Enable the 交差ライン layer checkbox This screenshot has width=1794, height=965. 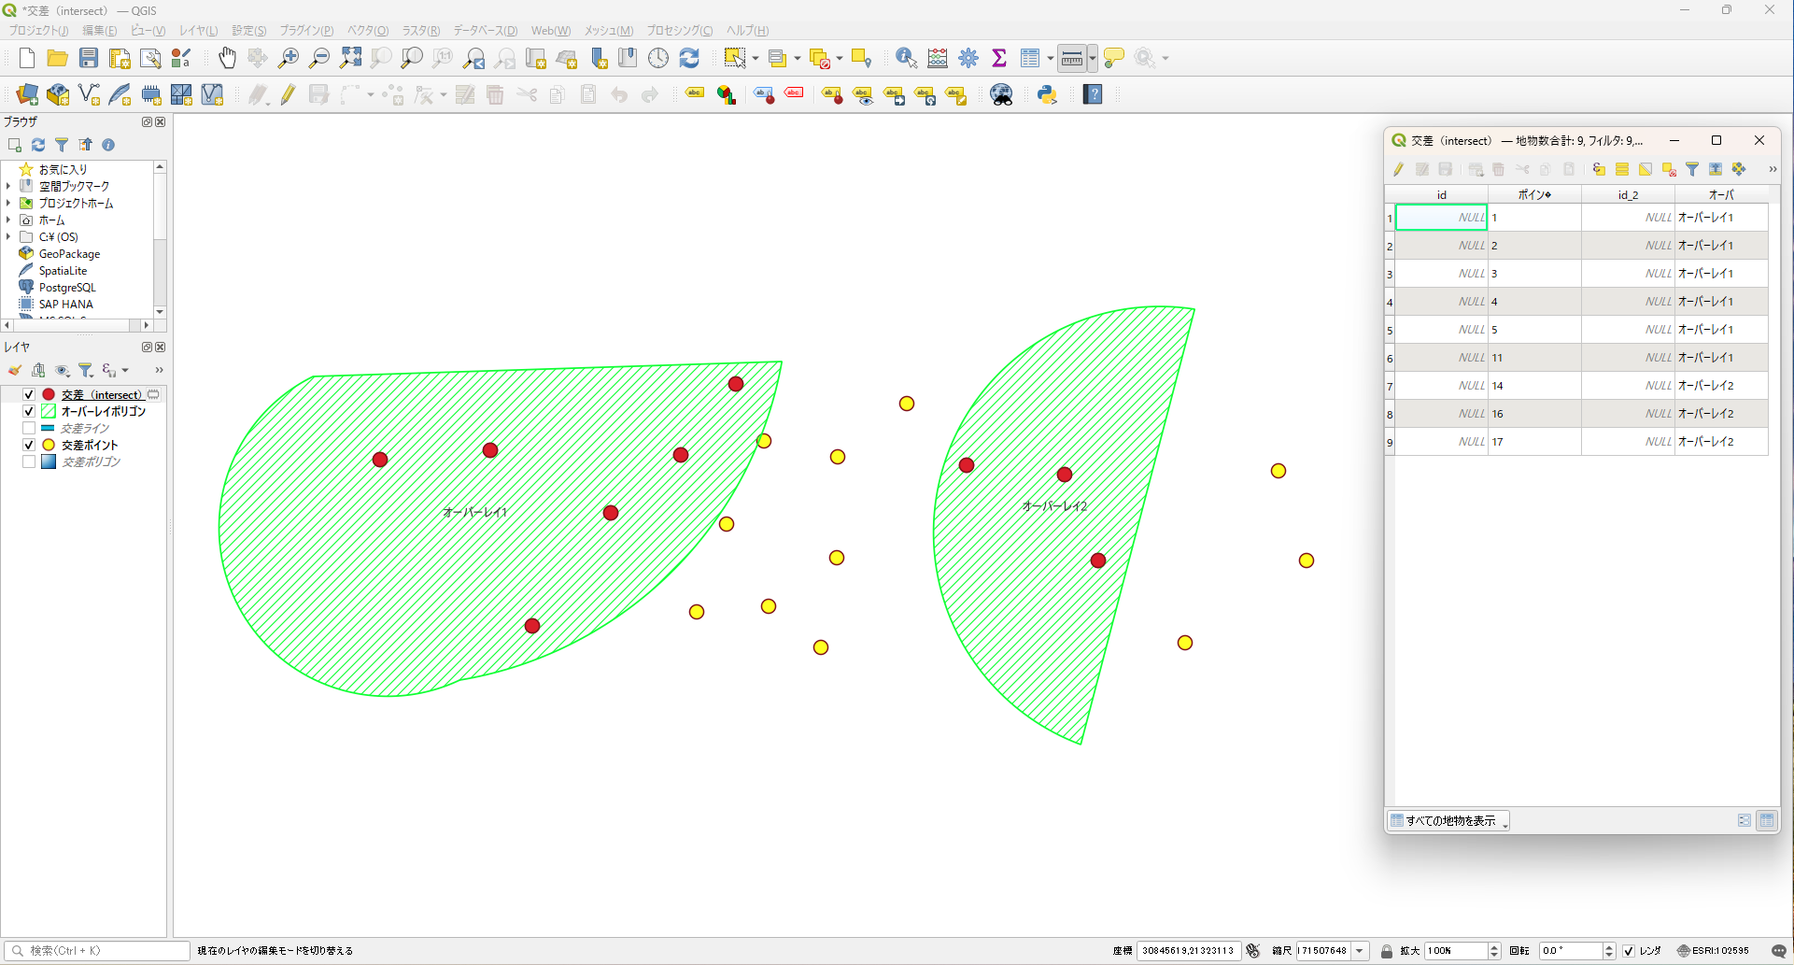point(29,428)
